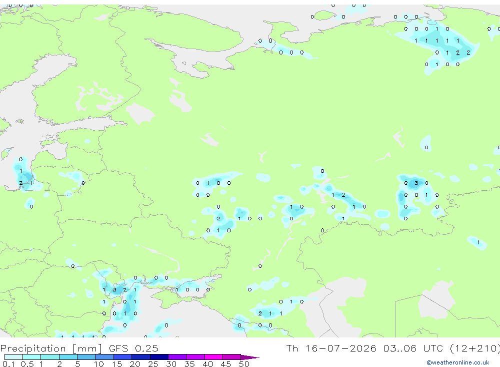Click the 0.1–0.5 mm legend color swatch
The image size is (500, 367).
coord(13,357)
